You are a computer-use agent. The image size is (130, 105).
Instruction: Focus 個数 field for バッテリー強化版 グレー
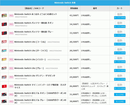tap(120, 32)
